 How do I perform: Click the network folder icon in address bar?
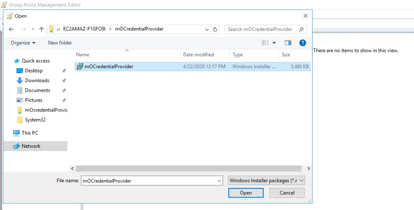pyautogui.click(x=51, y=29)
